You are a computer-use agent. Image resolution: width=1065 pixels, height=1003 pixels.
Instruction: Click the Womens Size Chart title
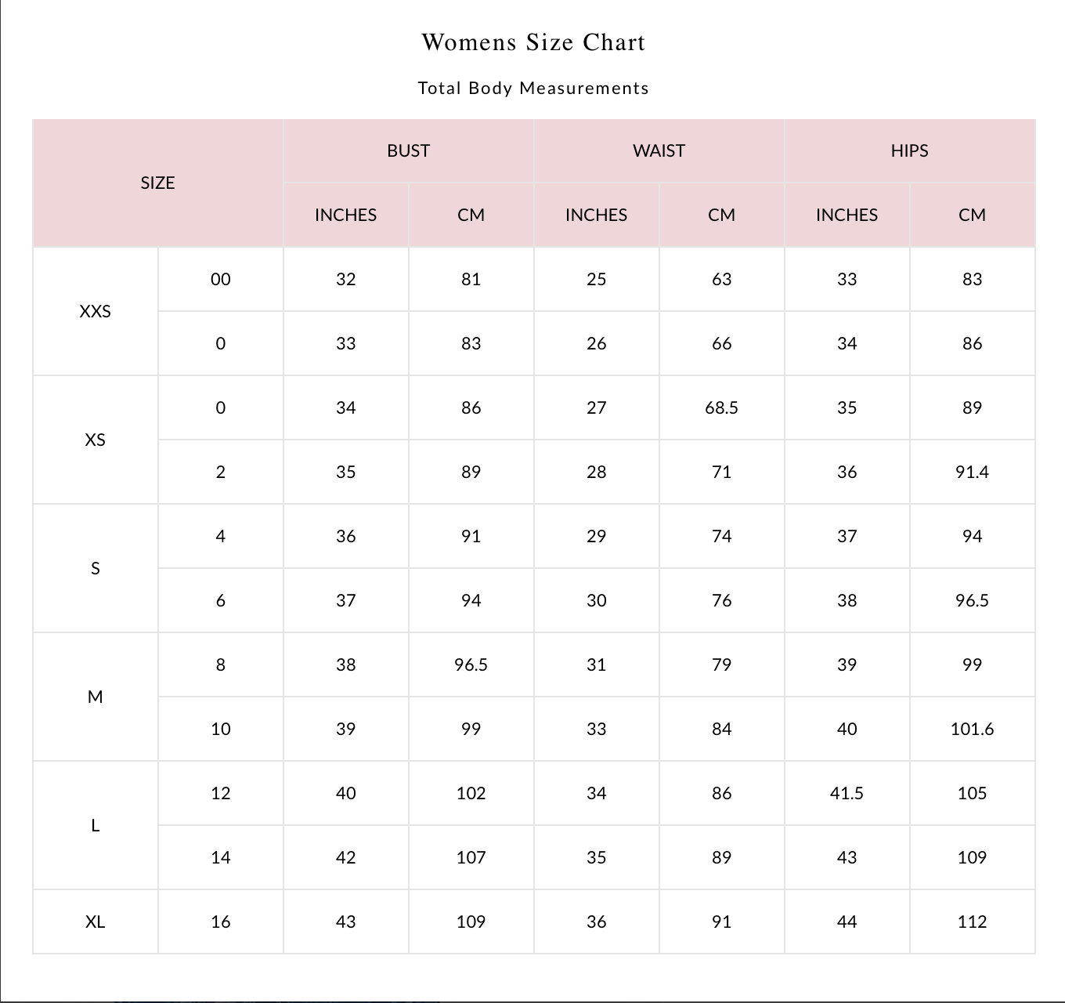pos(533,42)
